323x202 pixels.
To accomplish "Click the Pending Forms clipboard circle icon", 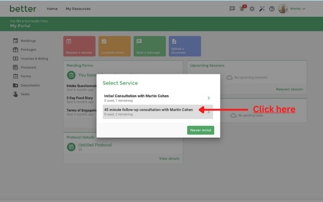I will [71, 75].
